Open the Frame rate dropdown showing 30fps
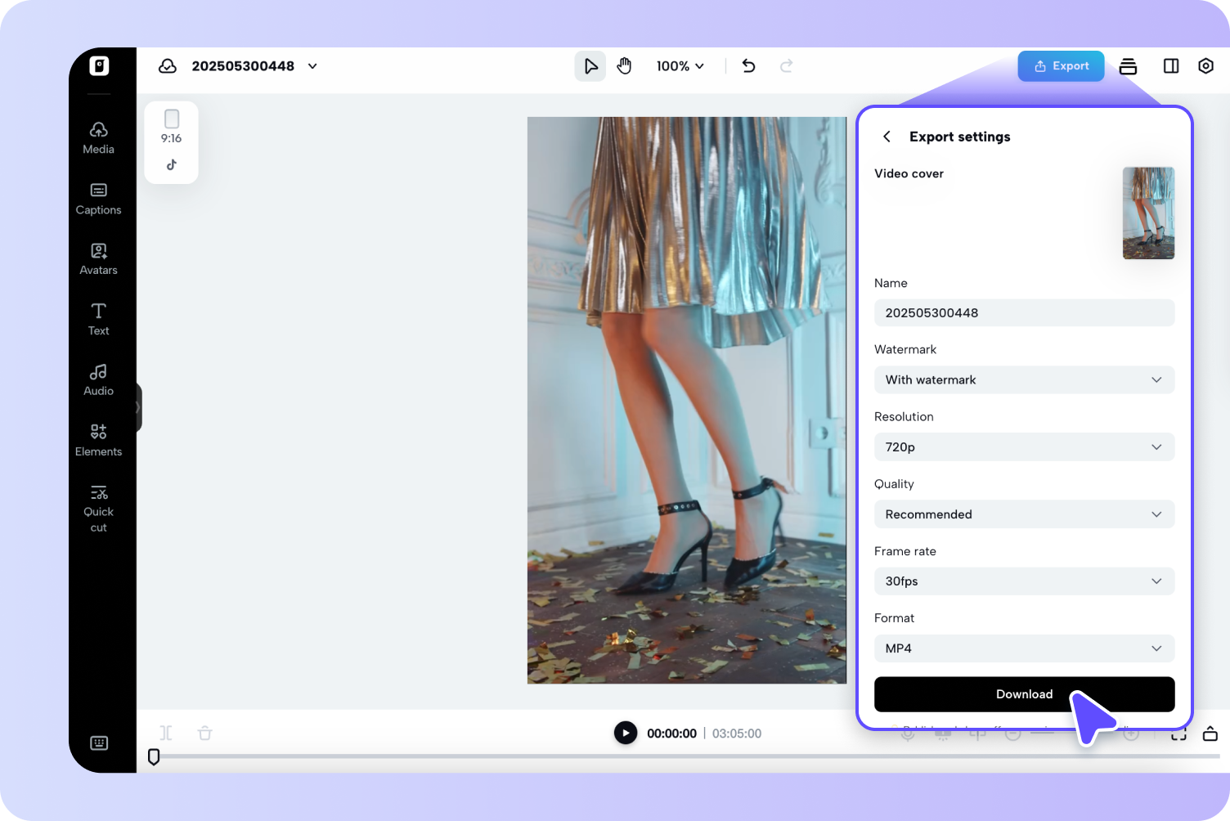Screen dimensions: 1230x821 (1025, 581)
